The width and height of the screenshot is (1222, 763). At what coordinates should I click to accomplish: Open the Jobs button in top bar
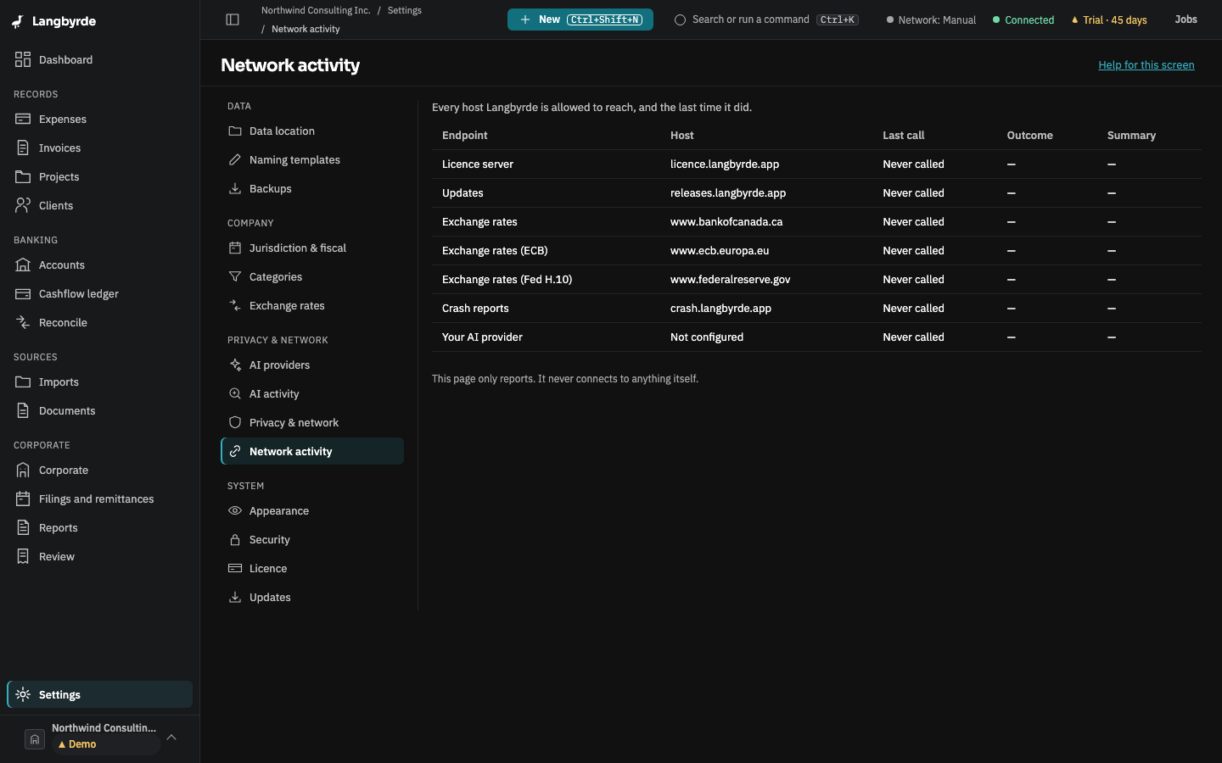pyautogui.click(x=1186, y=19)
